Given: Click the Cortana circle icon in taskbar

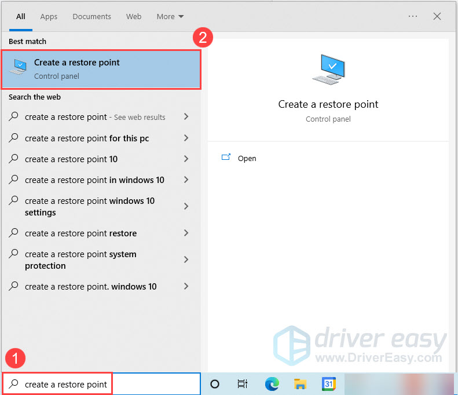Looking at the screenshot, I should pyautogui.click(x=215, y=384).
